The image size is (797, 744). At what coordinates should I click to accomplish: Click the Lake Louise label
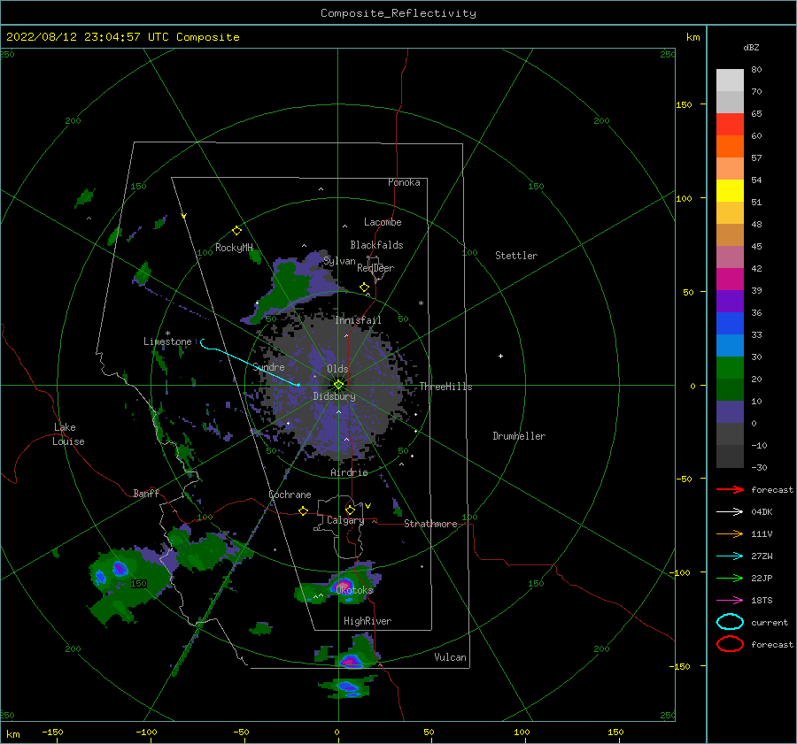(68, 434)
